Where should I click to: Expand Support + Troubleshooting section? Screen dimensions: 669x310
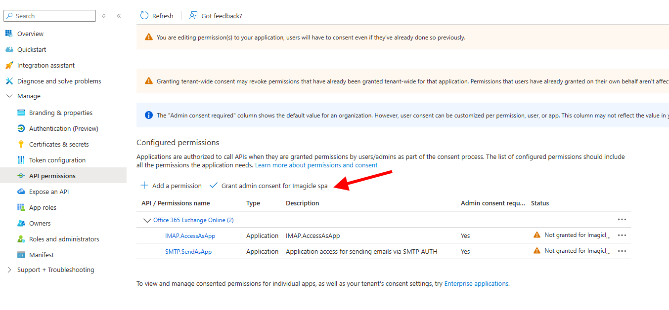pos(9,270)
